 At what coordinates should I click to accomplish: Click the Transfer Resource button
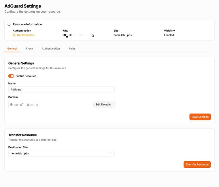[x=197, y=165]
